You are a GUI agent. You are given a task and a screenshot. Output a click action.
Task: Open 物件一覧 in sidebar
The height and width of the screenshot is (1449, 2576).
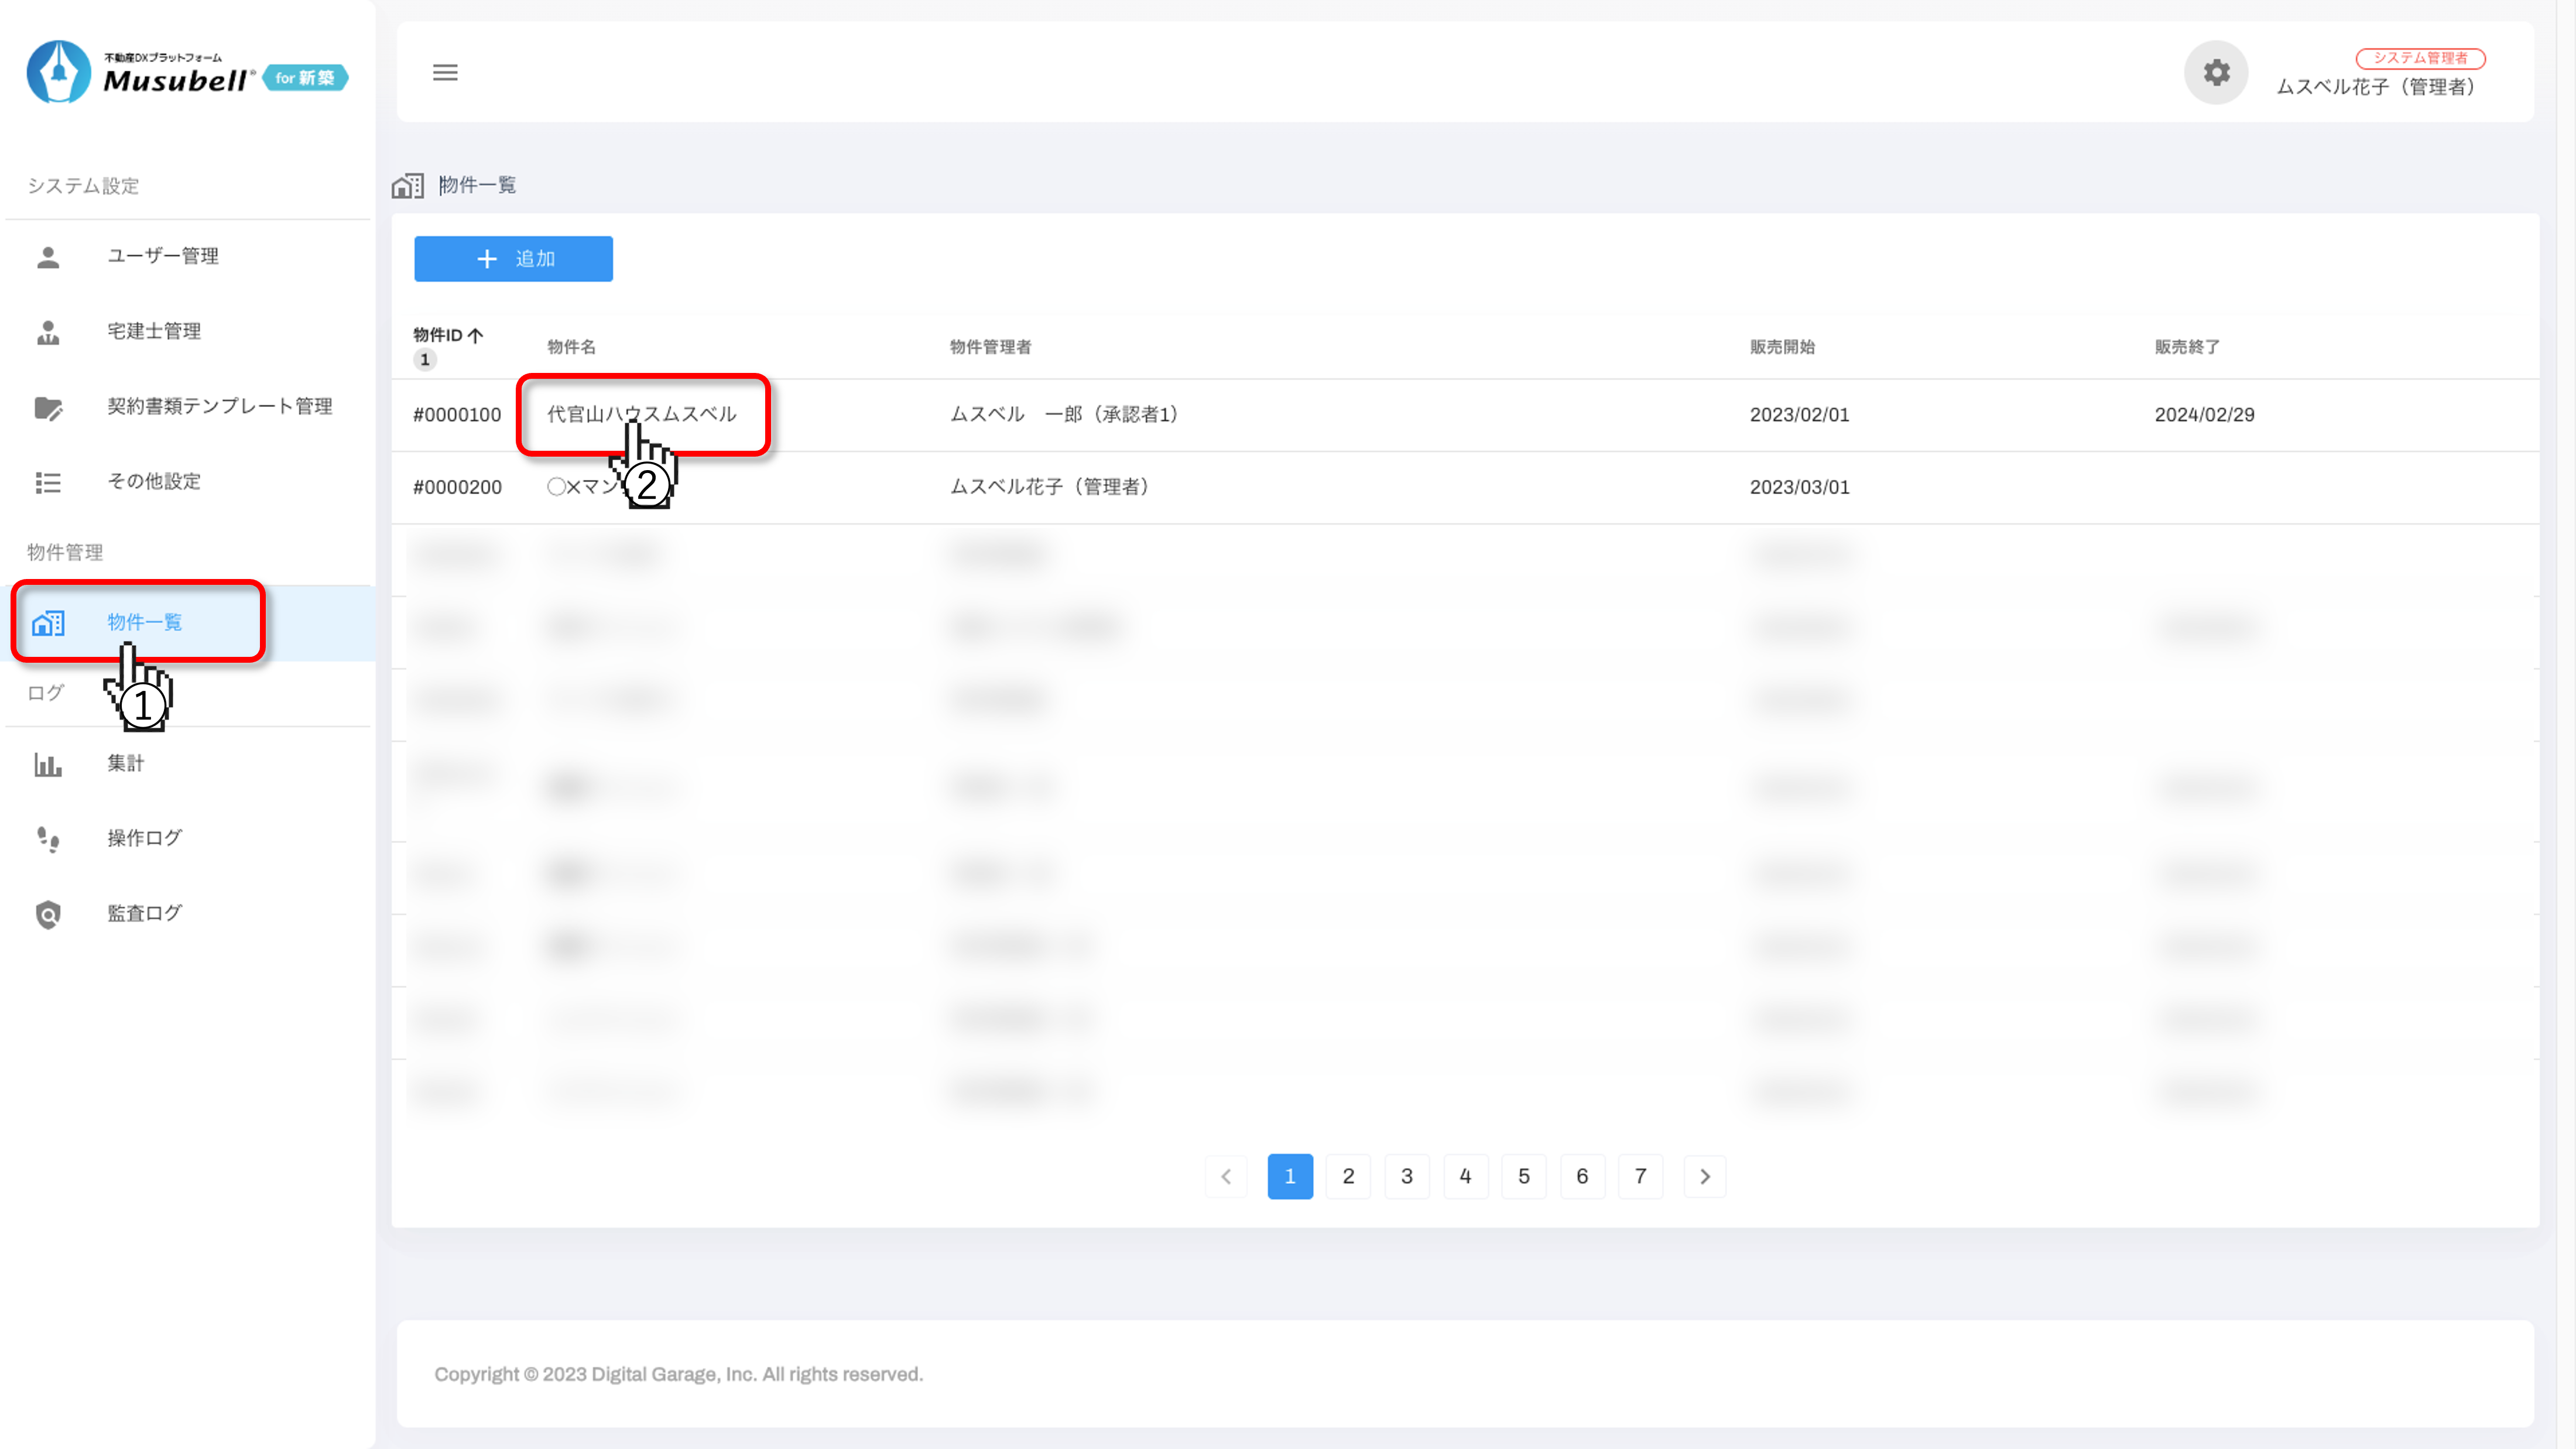click(145, 622)
